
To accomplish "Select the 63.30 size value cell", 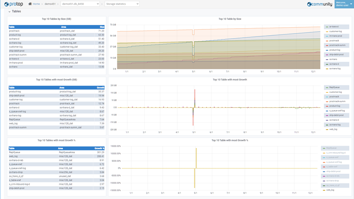I will pyautogui.click(x=101, y=35).
